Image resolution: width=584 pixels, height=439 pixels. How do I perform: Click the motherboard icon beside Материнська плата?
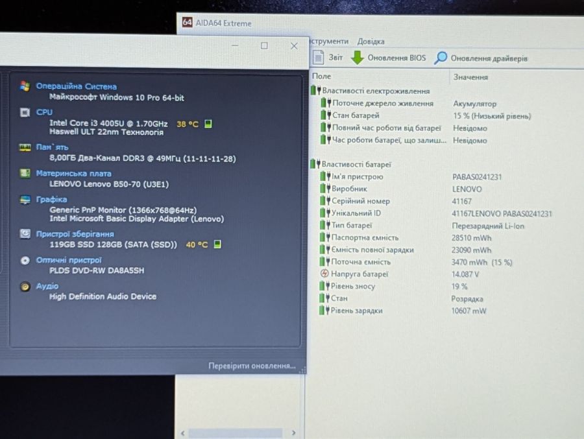pyautogui.click(x=25, y=173)
